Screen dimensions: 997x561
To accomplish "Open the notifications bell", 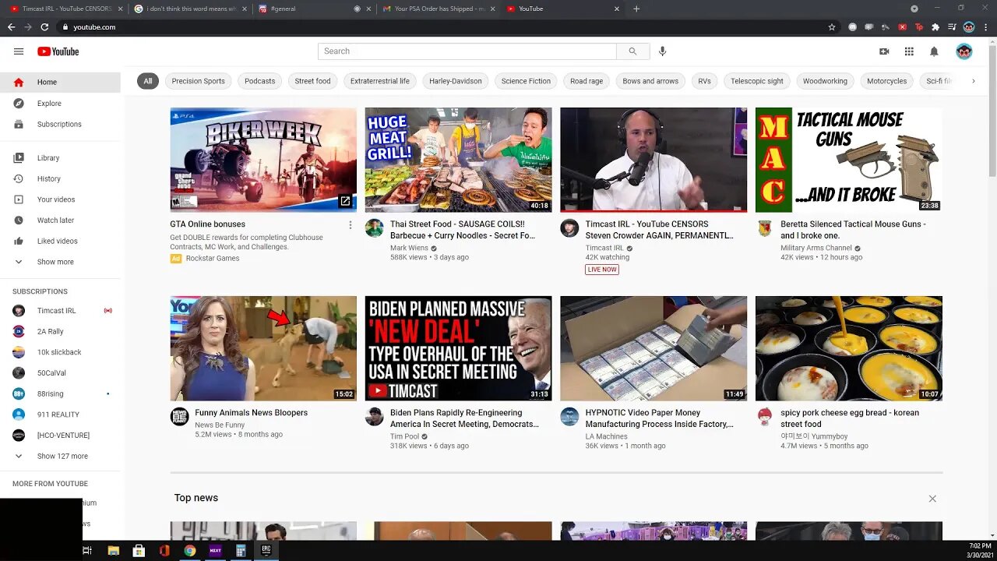I will point(934,51).
